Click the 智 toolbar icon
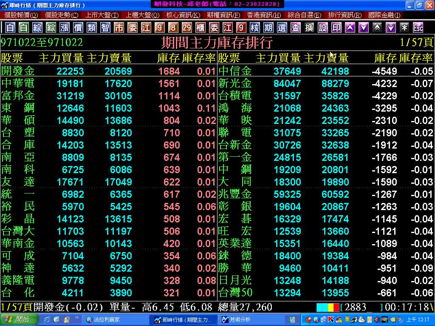 coord(105,28)
